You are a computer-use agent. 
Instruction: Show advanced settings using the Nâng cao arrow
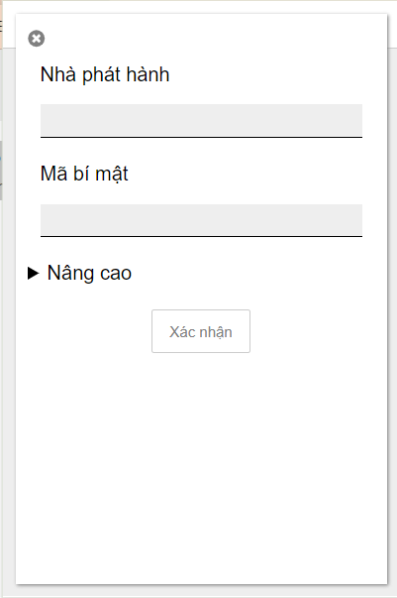[x=34, y=273]
